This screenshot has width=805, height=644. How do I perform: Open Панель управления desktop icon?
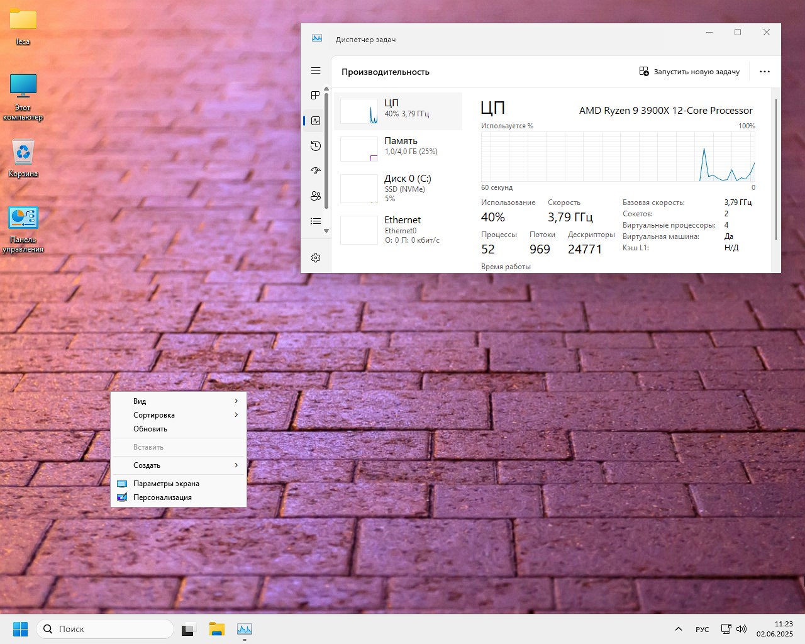click(x=23, y=219)
